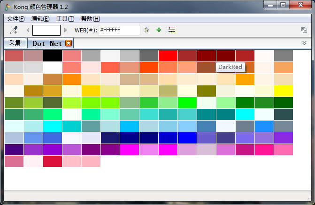Close the Kong color manager window

(300, 5)
